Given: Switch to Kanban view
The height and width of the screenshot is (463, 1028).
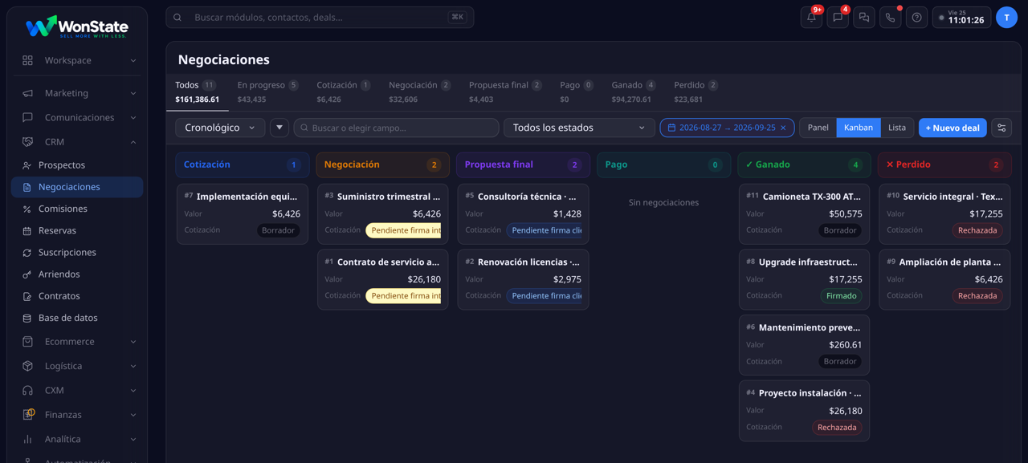Looking at the screenshot, I should pos(859,128).
